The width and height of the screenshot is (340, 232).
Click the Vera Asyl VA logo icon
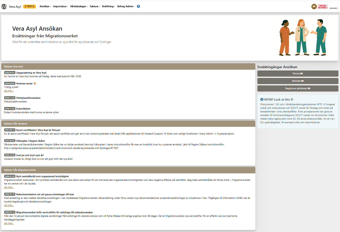pos(4,6)
